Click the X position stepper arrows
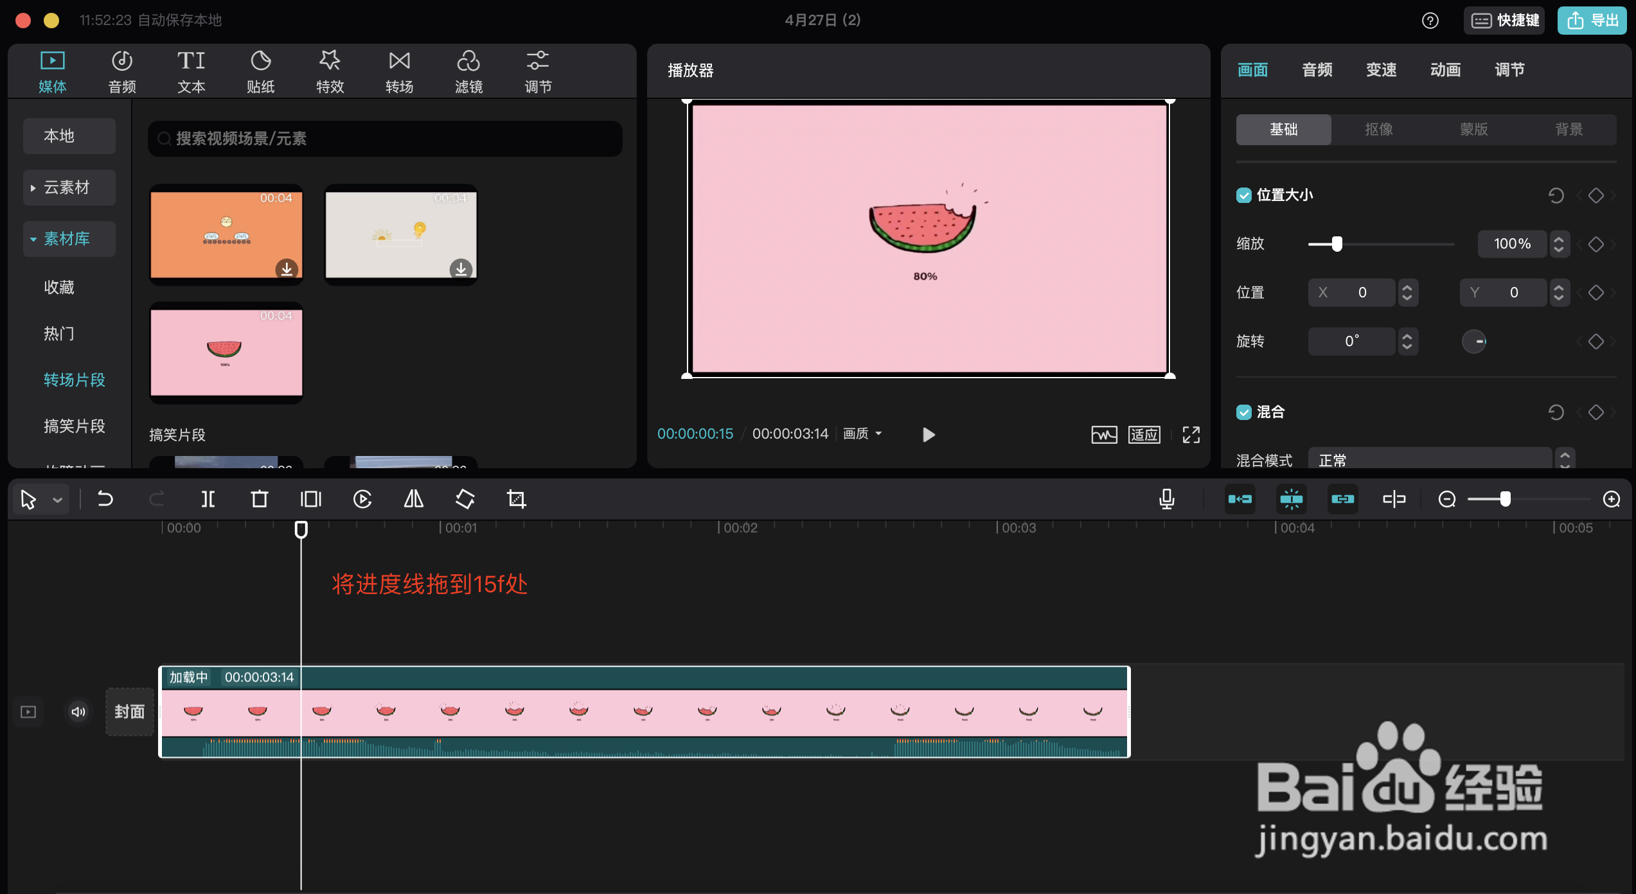Viewport: 1636px width, 894px height. coord(1407,293)
